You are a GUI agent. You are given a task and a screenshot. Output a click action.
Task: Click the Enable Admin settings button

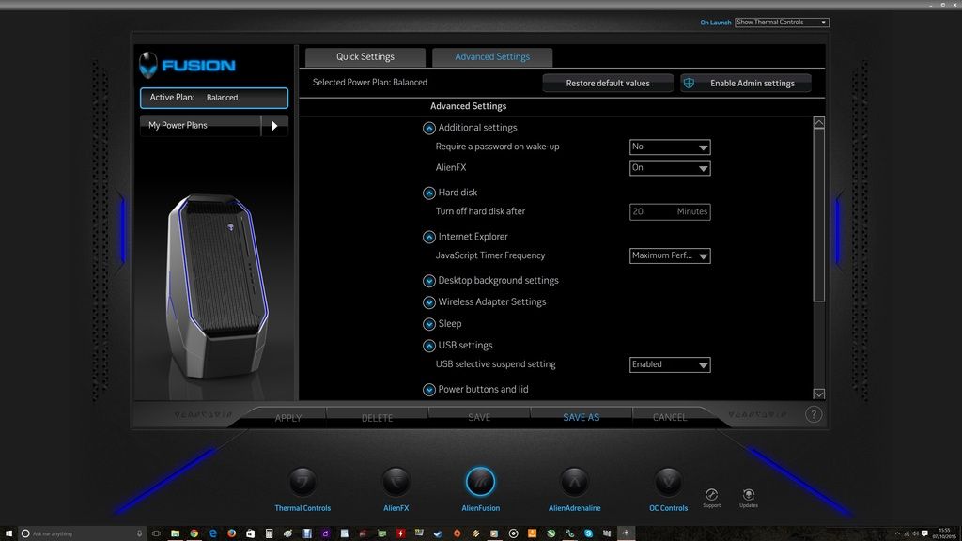[745, 84]
